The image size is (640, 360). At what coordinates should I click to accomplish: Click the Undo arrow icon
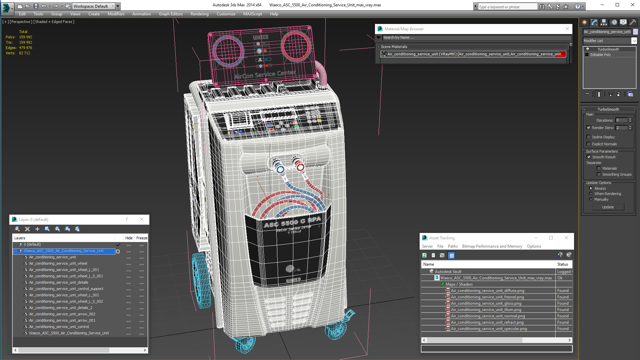(x=44, y=6)
